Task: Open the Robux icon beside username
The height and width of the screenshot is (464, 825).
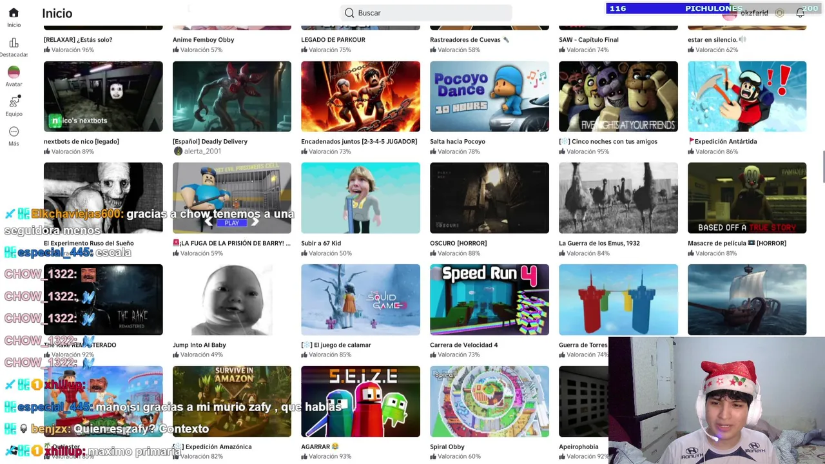Action: click(x=780, y=13)
